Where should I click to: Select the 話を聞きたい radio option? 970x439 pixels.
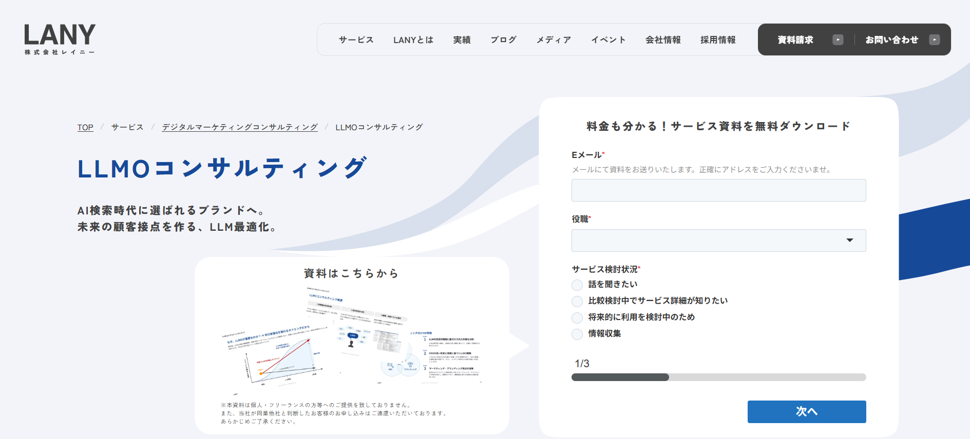(578, 285)
